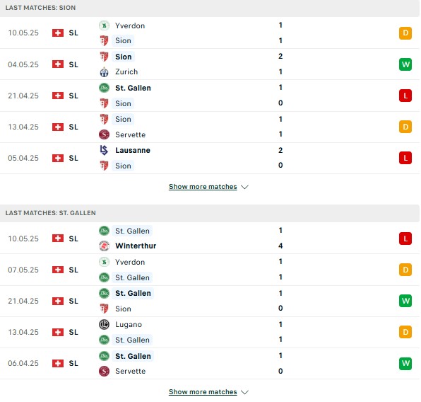Screen dimensions: 421x402
Task: Click the Servette crest in the 13.04.25 match
Action: [104, 134]
